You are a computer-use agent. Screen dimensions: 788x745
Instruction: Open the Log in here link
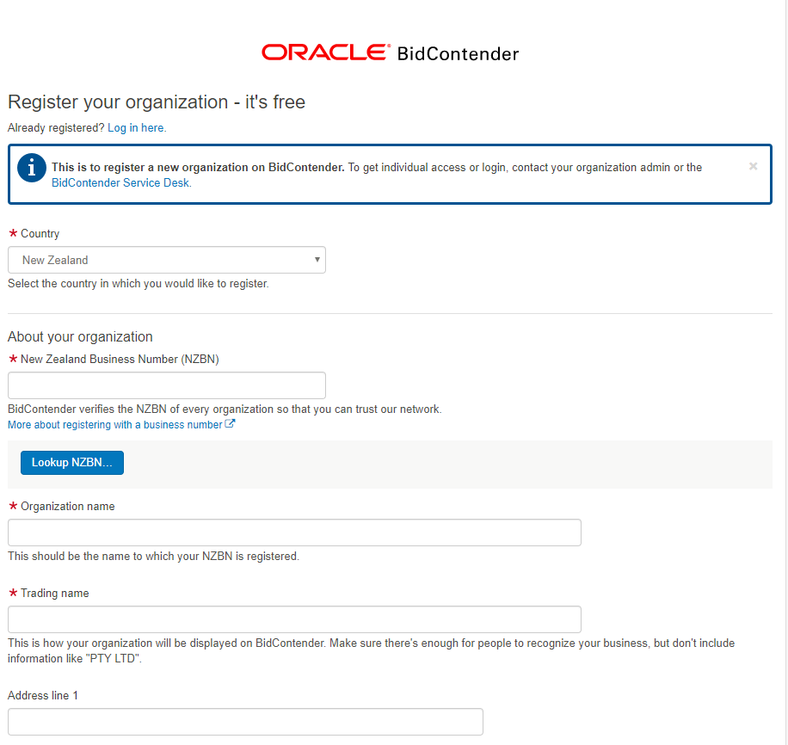(x=136, y=127)
